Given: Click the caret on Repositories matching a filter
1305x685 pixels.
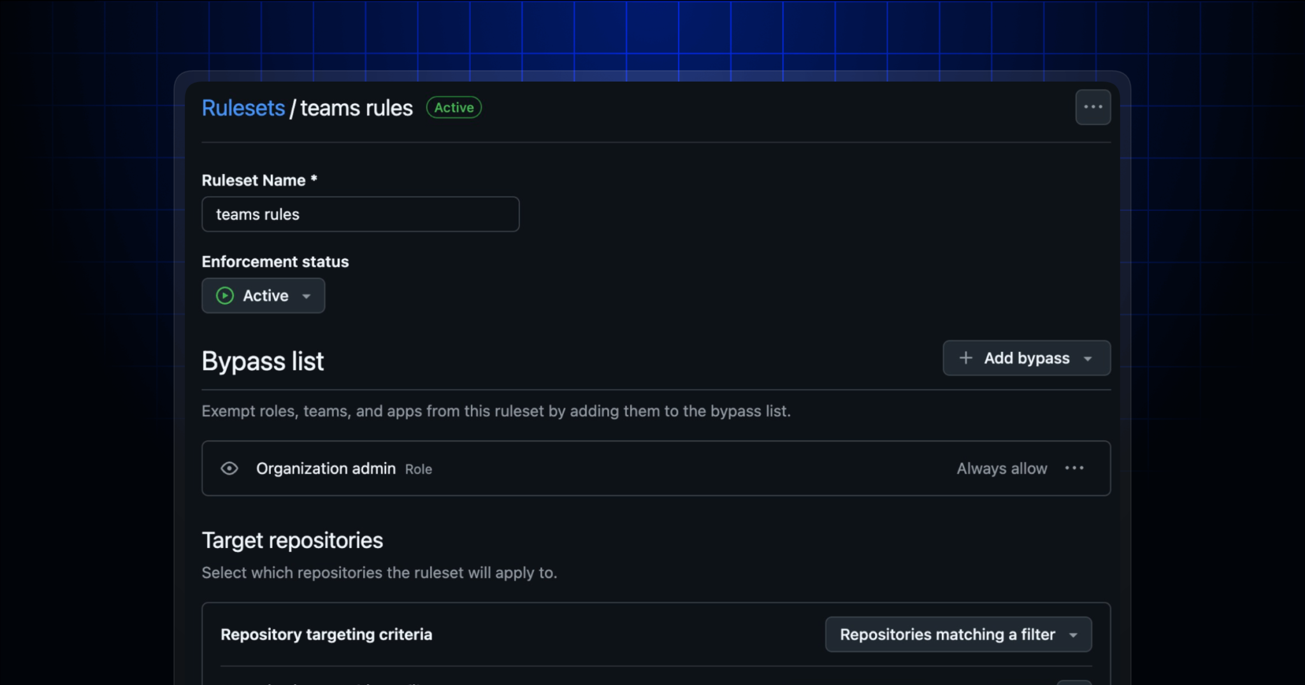Looking at the screenshot, I should click(x=1074, y=635).
